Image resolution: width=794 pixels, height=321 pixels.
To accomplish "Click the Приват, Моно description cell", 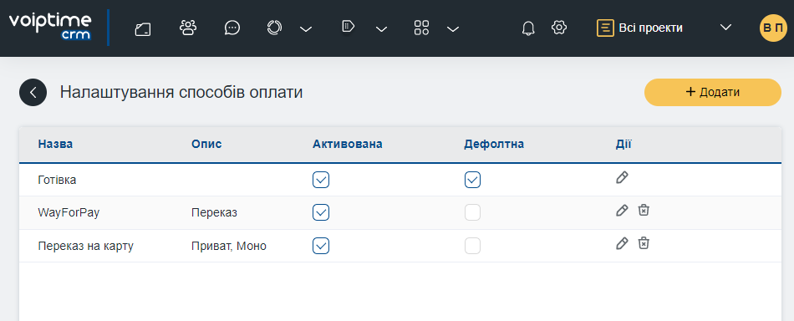I will [229, 246].
